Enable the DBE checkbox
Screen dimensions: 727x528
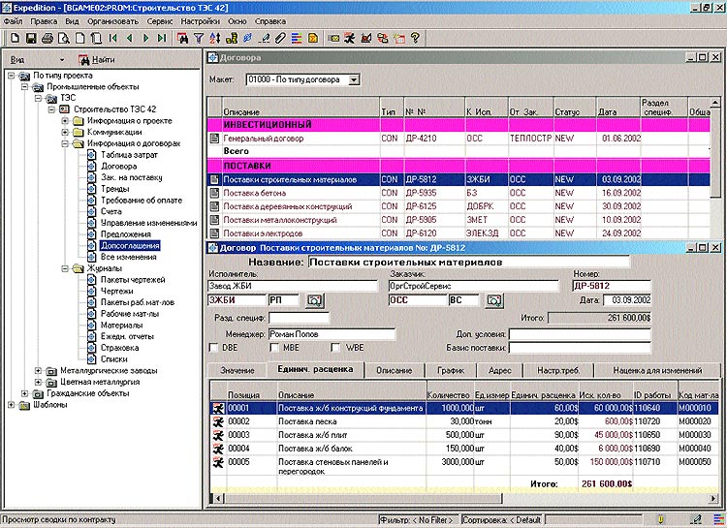(214, 348)
